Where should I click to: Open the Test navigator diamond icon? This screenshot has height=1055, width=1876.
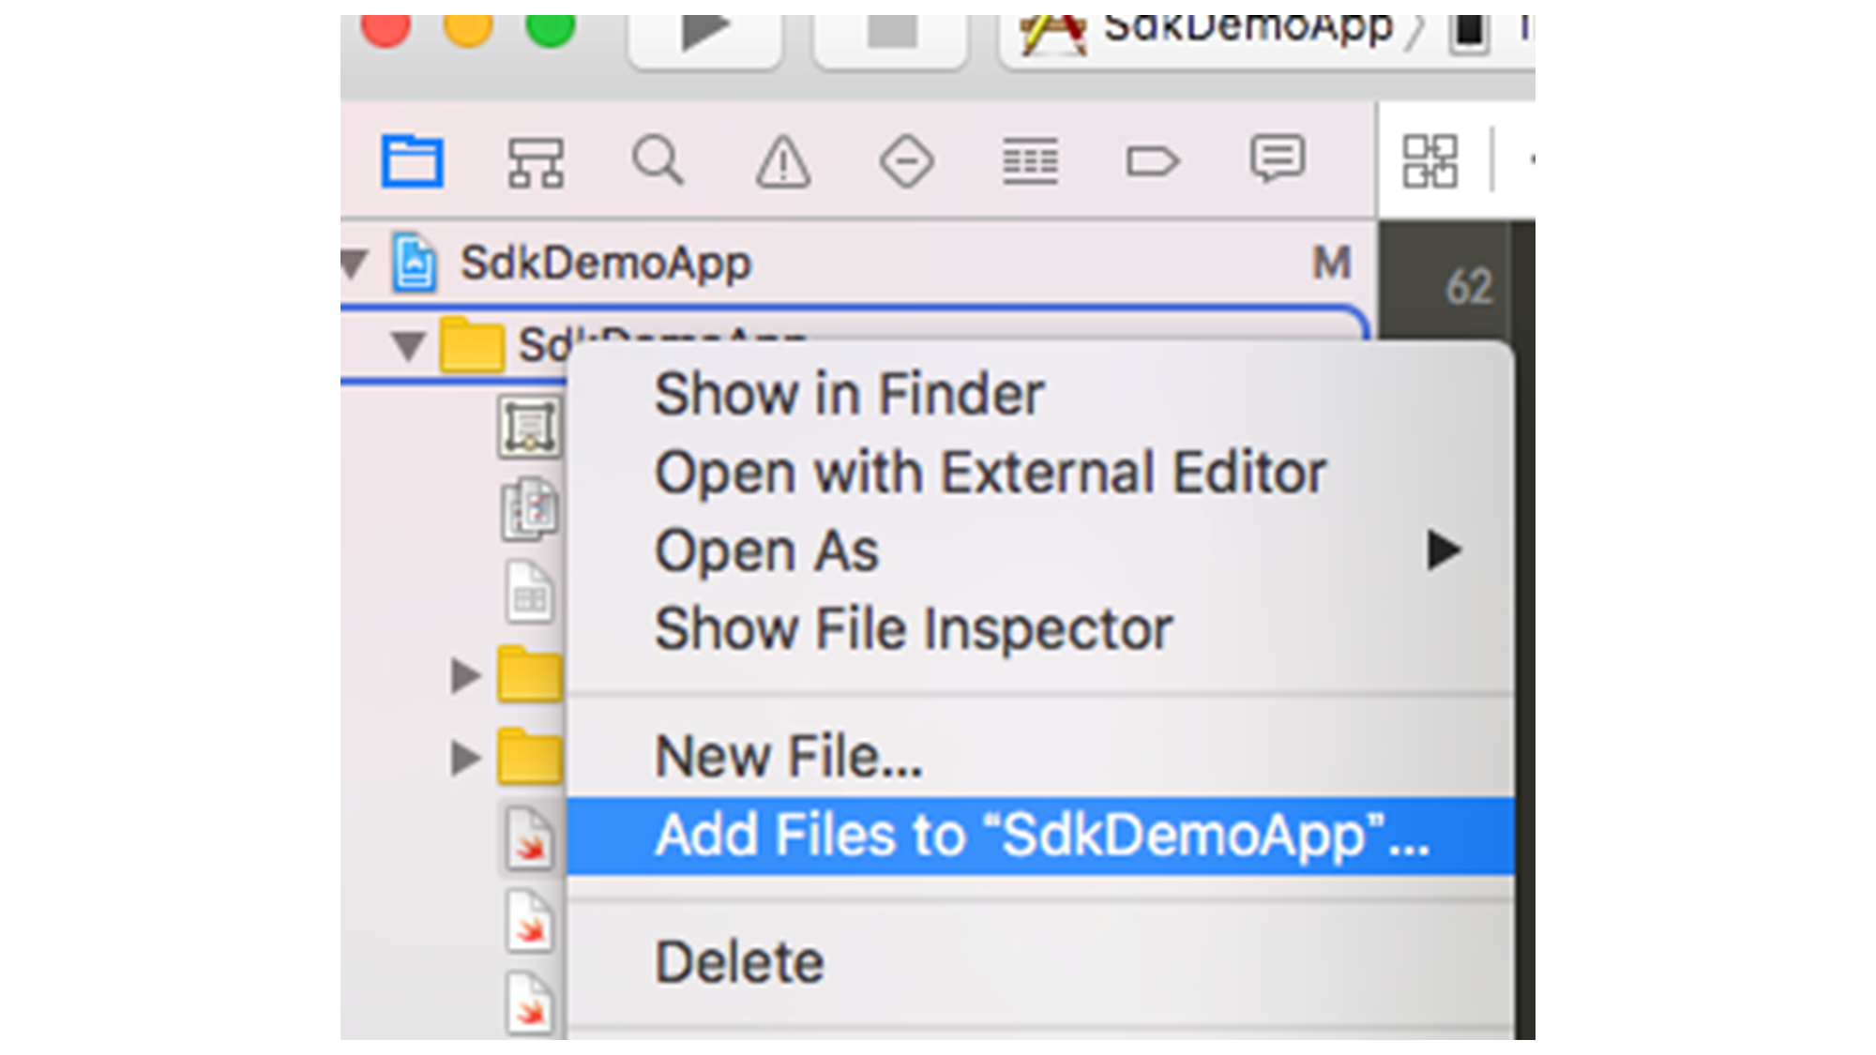coord(906,161)
